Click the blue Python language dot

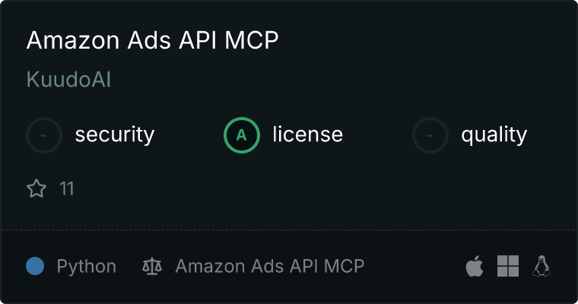pos(35,266)
